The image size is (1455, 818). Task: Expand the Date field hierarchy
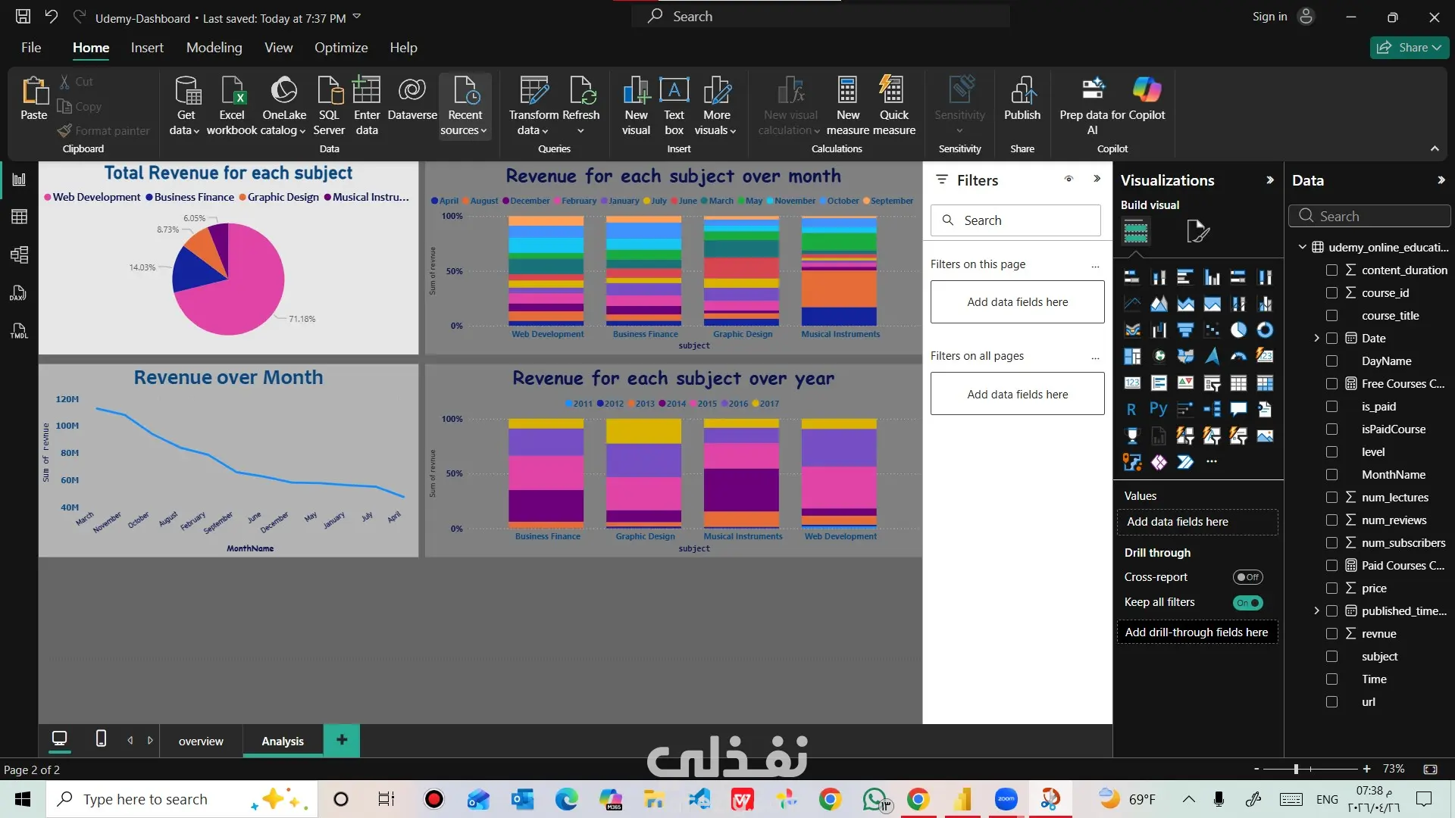coord(1316,339)
